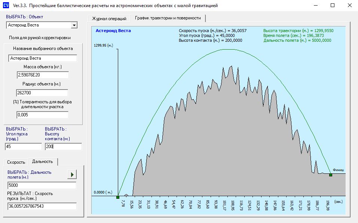This screenshot has height=223, width=358.
Task: Select the Дальность tab
Action: 43,161
